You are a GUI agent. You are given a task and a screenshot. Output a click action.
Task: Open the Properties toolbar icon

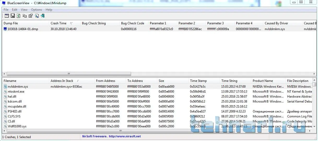tap(31, 16)
